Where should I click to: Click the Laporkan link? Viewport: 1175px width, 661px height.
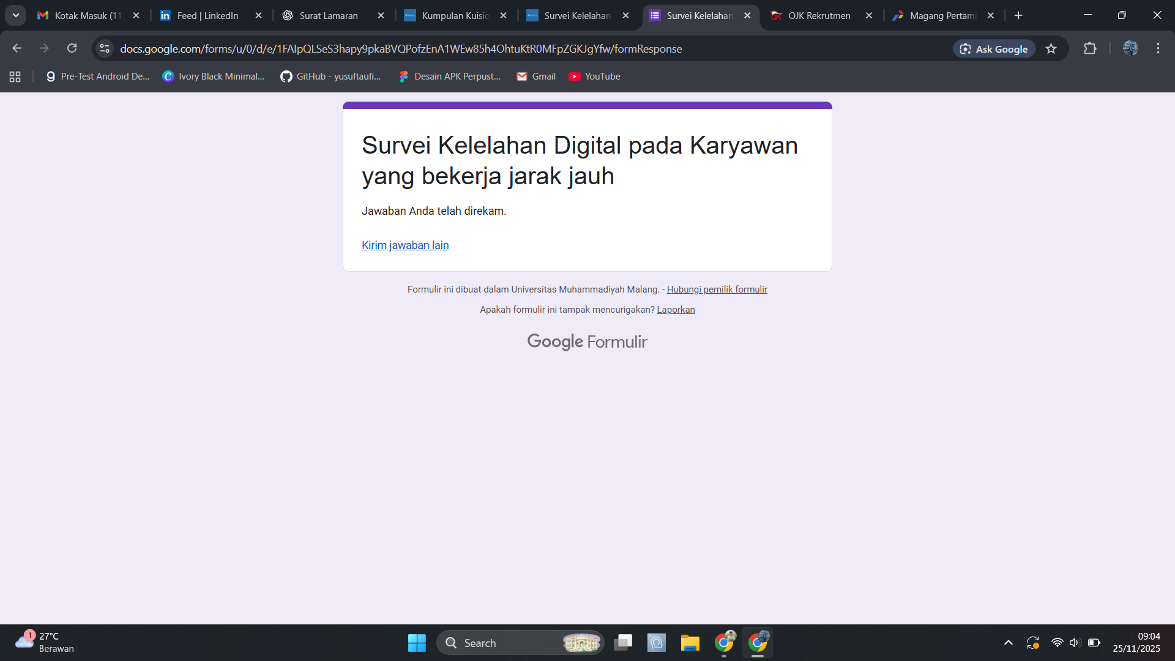pyautogui.click(x=676, y=310)
